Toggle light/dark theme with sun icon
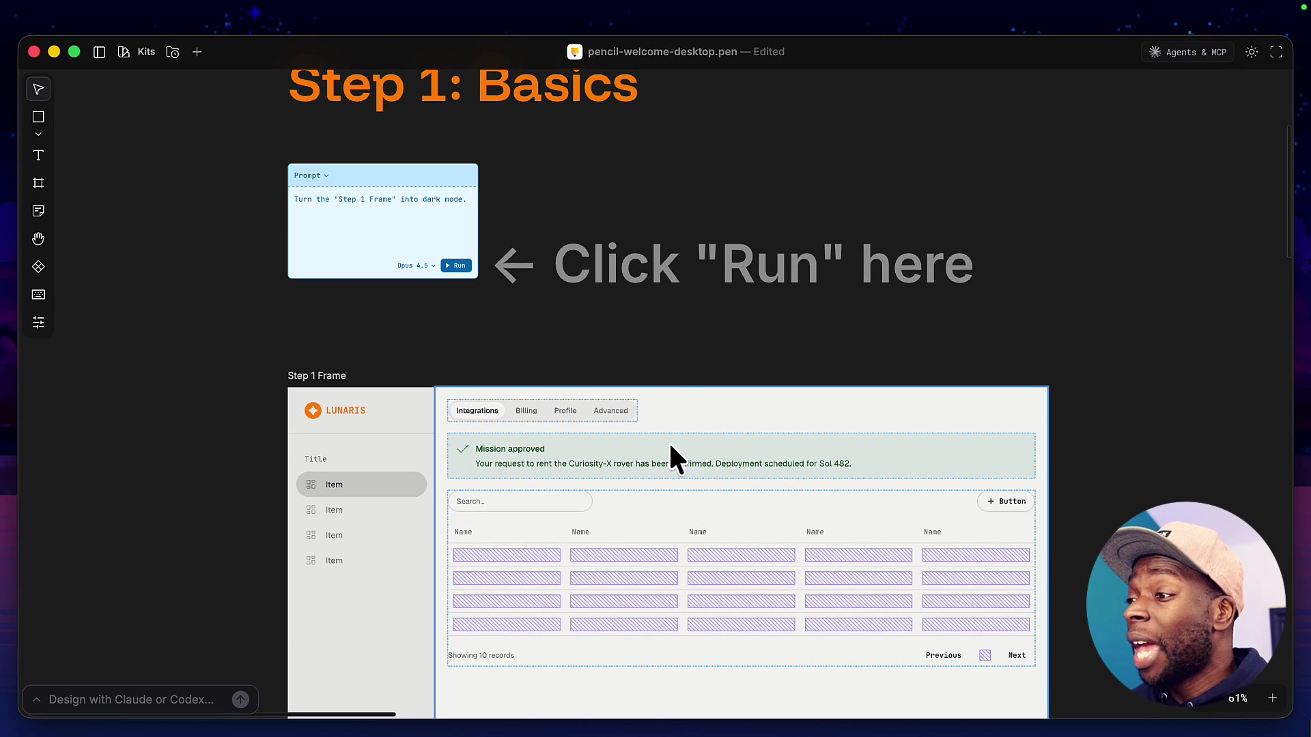 (x=1252, y=51)
